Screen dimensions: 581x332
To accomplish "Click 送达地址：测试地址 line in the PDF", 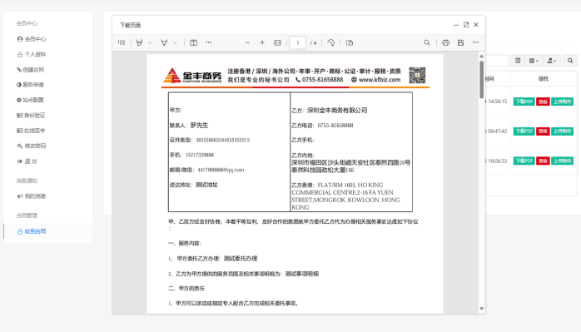I will [194, 185].
